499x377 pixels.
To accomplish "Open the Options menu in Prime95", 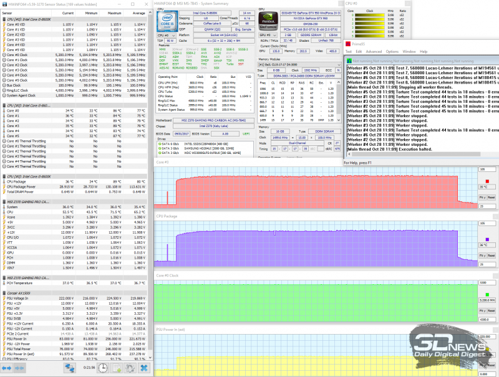I will pos(392,52).
